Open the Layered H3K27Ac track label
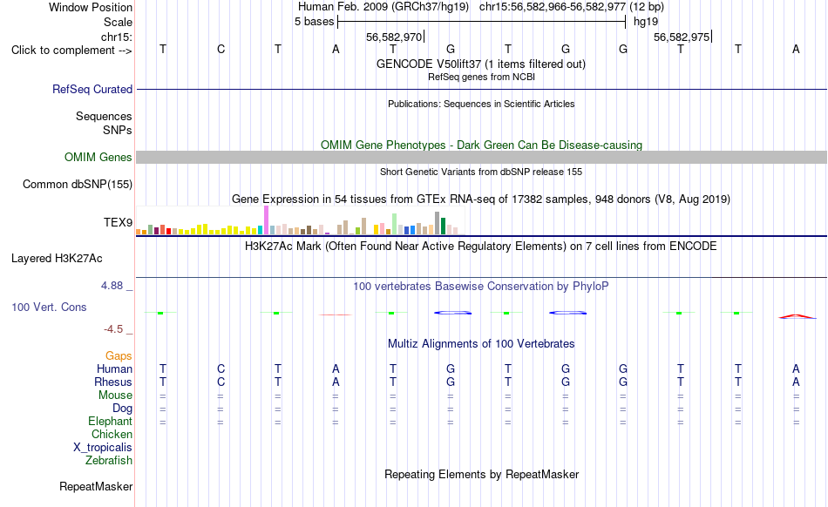Screen dimensions: 828x507 [x=57, y=258]
